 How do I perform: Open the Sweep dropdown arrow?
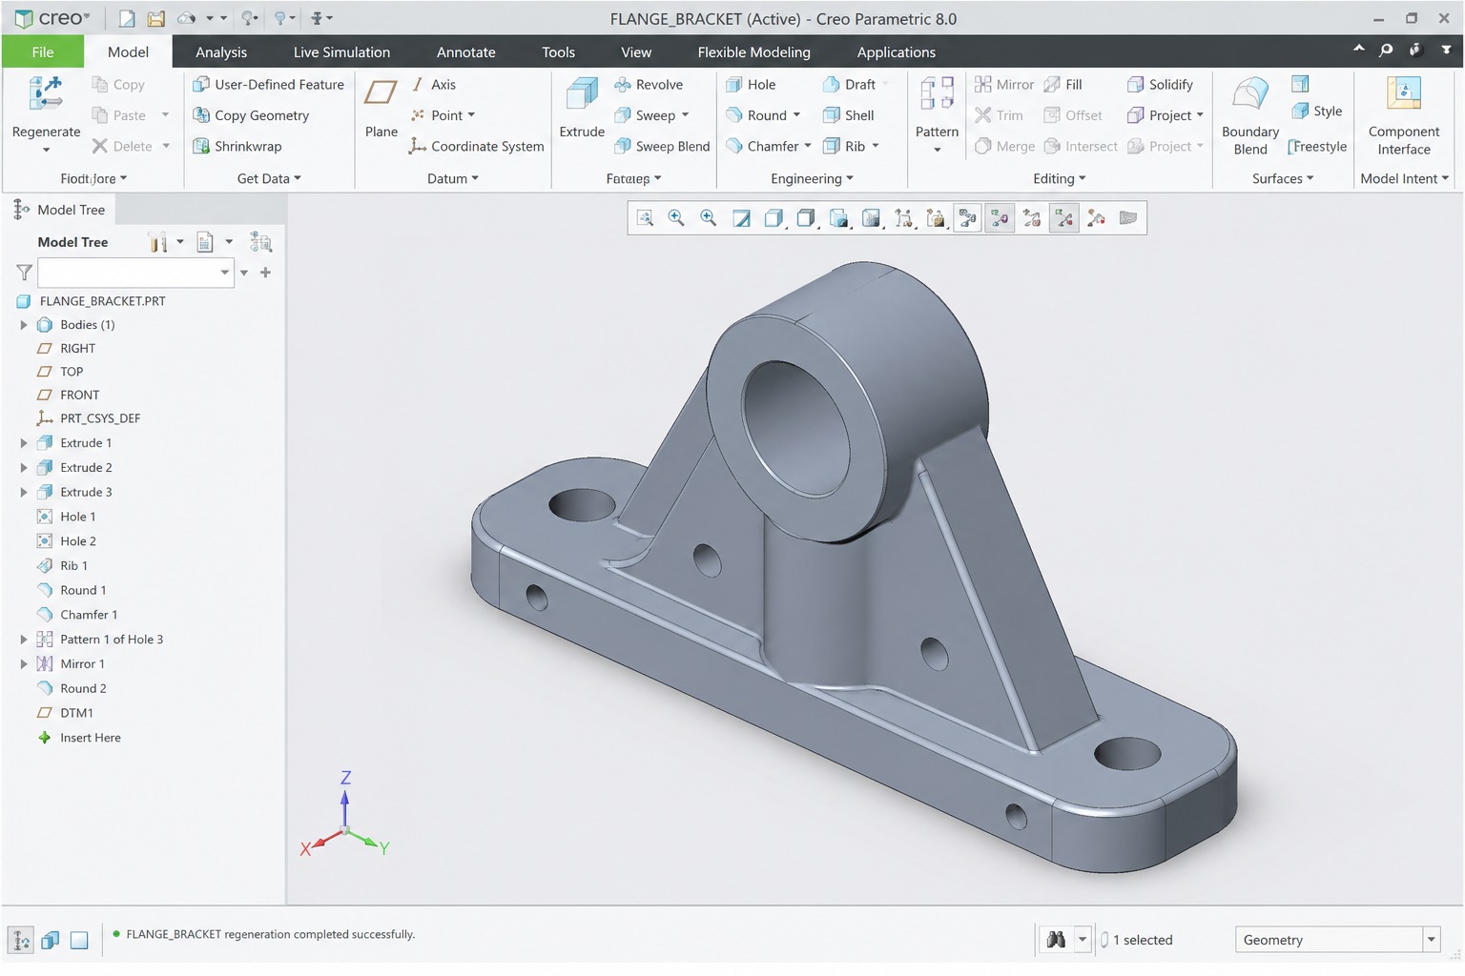click(685, 115)
